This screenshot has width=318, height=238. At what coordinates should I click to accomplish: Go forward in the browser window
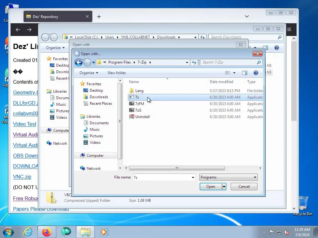[x=29, y=29]
